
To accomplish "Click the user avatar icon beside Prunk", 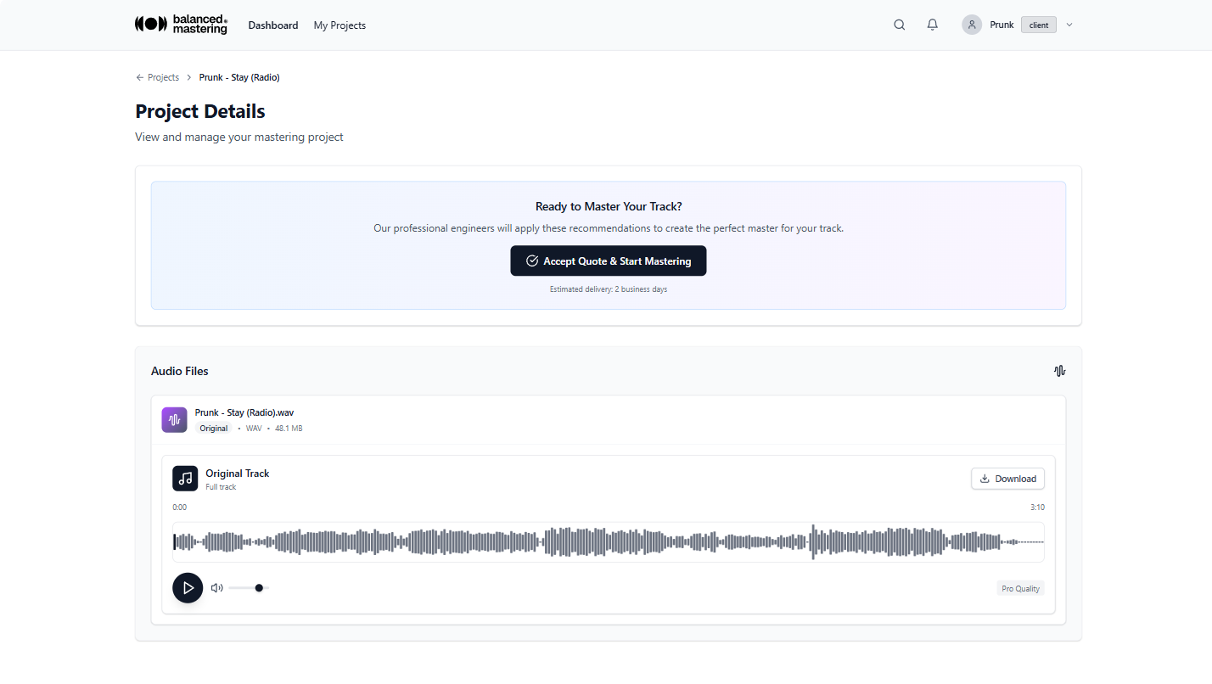I will point(971,24).
